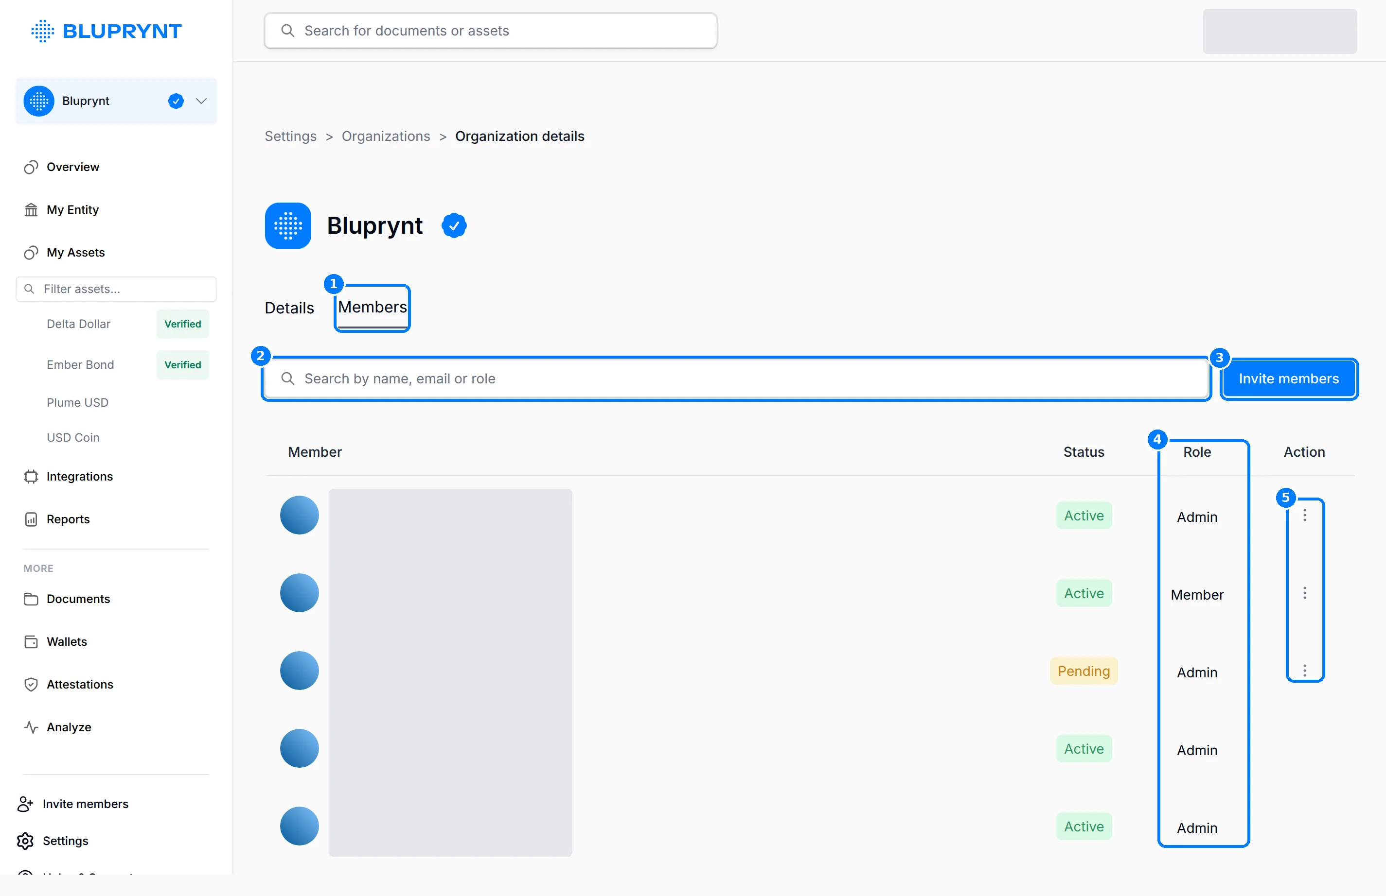Click the Verified badge beside Ember Bond
This screenshot has height=896, width=1386.
coord(183,365)
